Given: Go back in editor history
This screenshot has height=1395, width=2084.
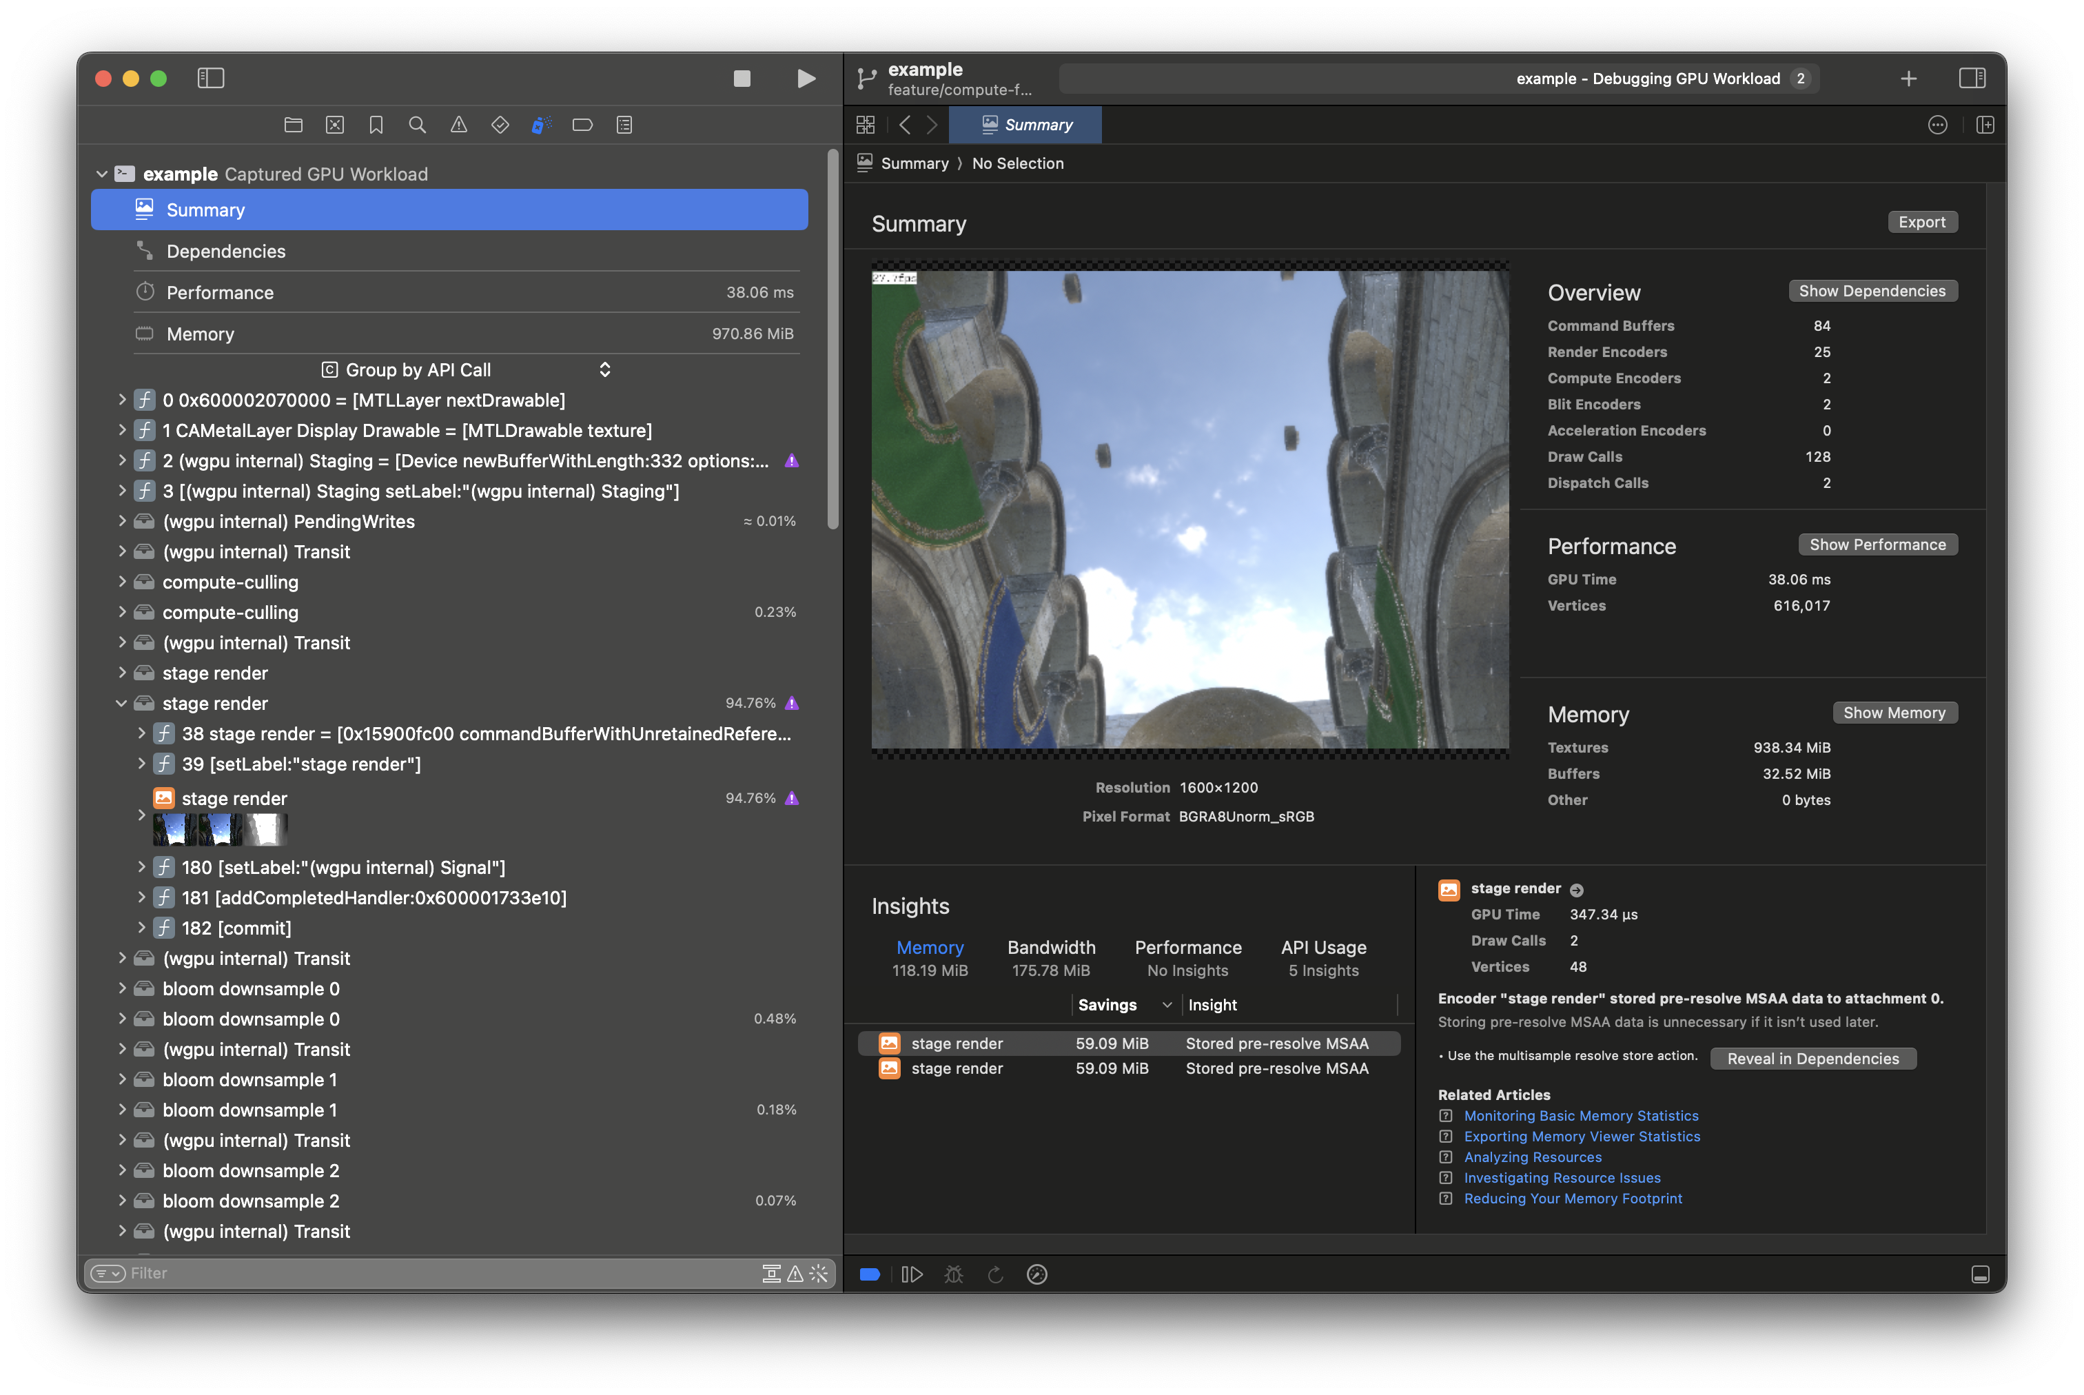Looking at the screenshot, I should click(905, 125).
